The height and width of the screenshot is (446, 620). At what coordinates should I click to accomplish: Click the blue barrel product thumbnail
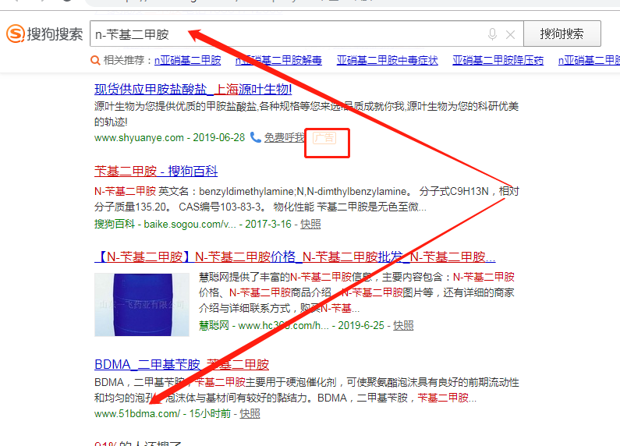click(x=142, y=304)
